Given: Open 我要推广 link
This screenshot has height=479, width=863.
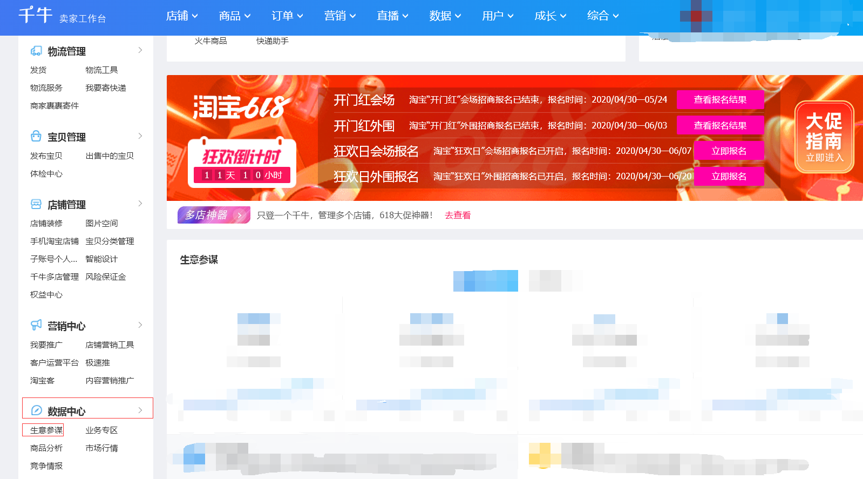Looking at the screenshot, I should [46, 345].
